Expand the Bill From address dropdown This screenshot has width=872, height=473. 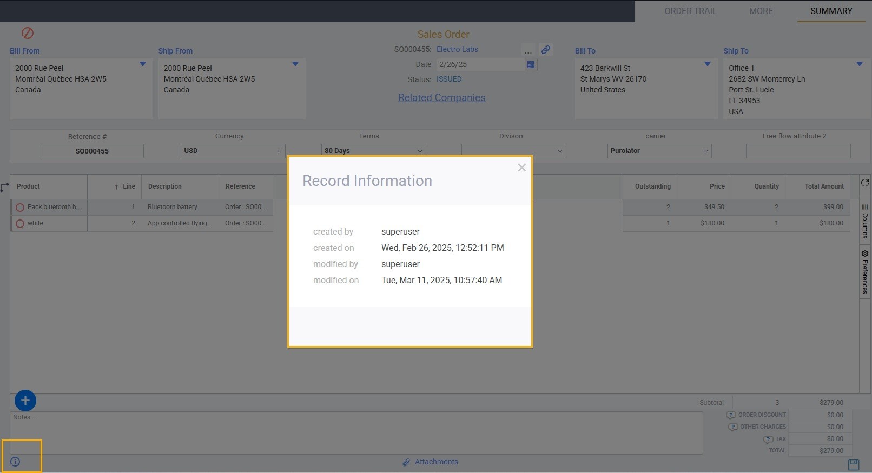(x=143, y=64)
